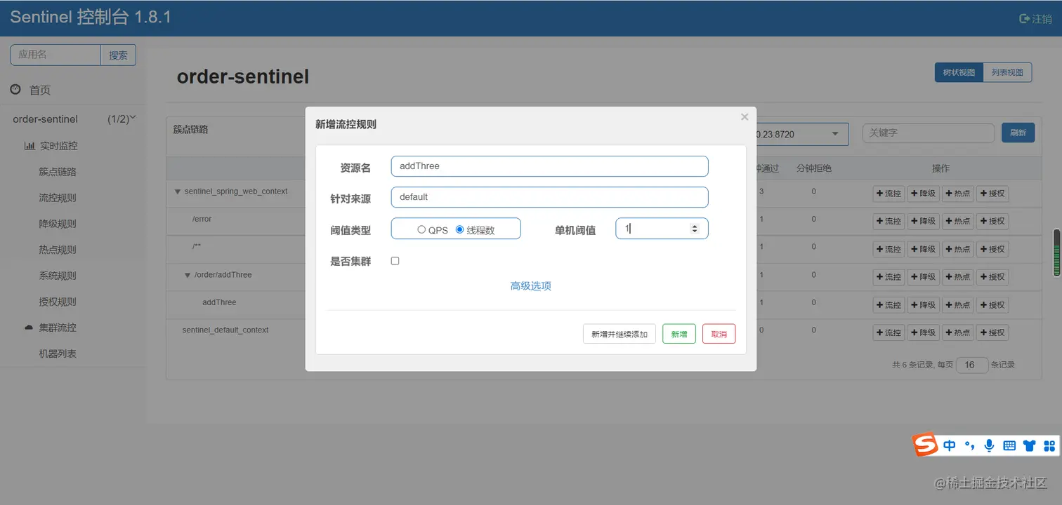
Task: Click the 单机阈值 spinner arrows
Action: tap(695, 229)
